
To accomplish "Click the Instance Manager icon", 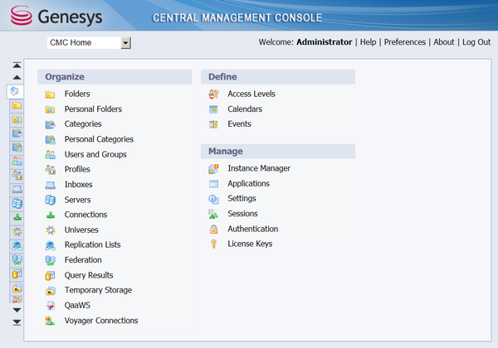I will [x=213, y=169].
